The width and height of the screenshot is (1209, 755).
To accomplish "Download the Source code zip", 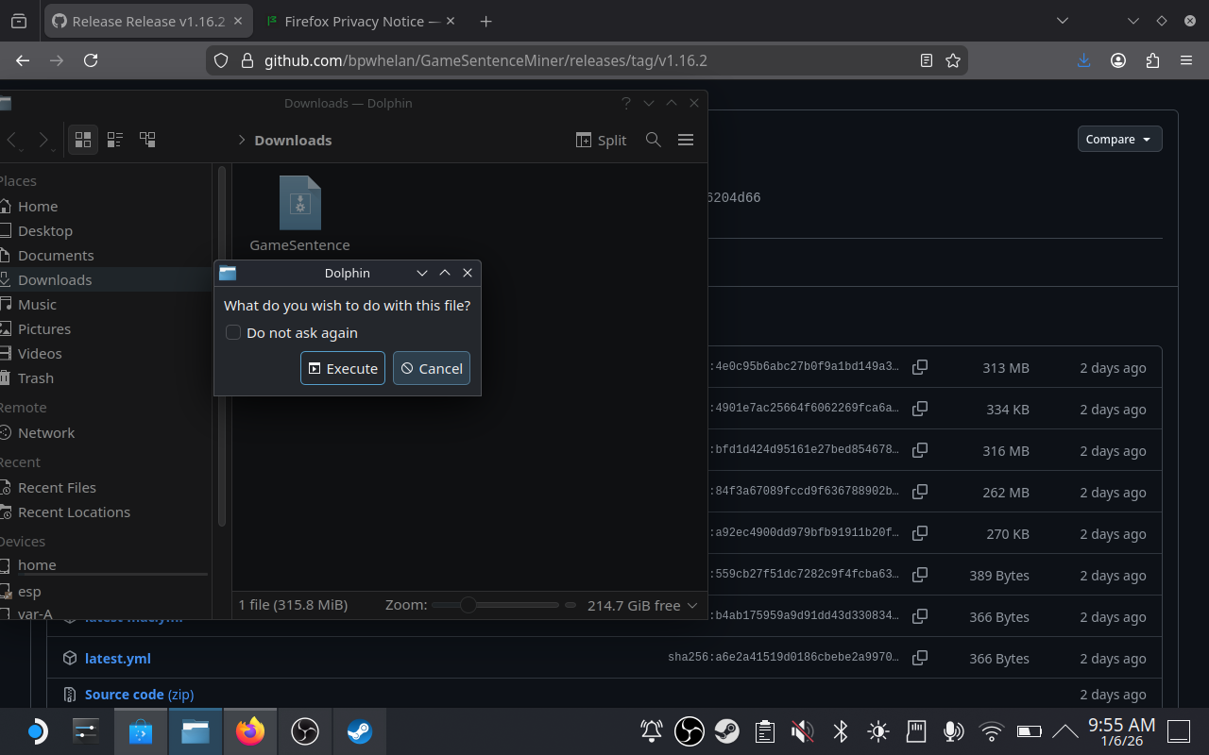I will pos(138,694).
